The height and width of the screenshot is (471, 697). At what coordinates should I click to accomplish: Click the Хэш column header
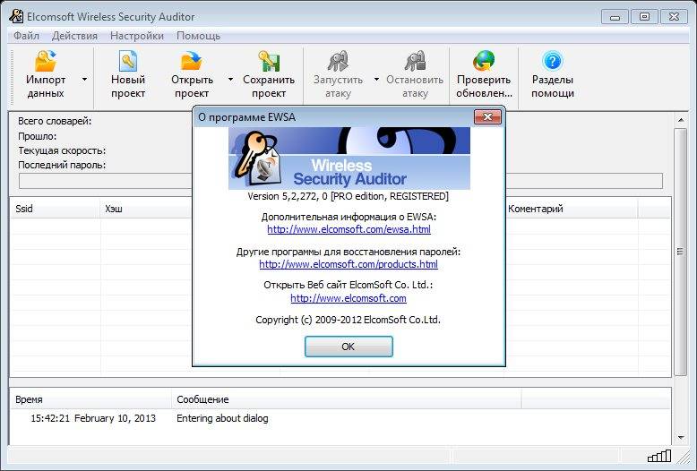[147, 209]
